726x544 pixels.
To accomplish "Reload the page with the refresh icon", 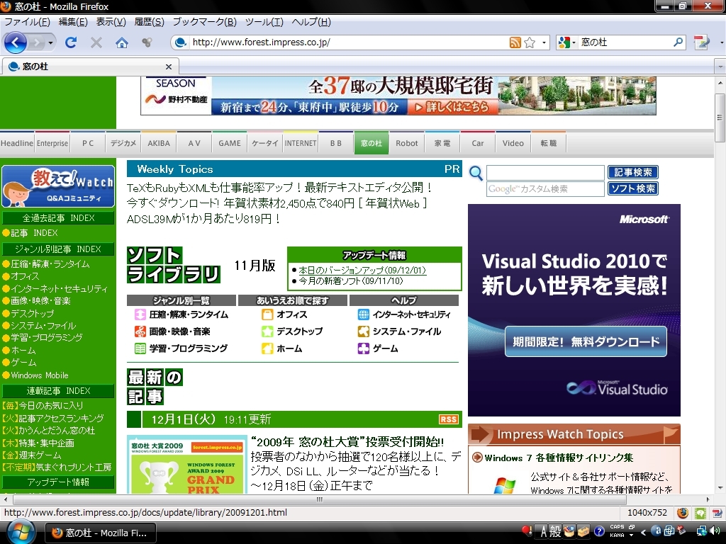I will pos(71,42).
